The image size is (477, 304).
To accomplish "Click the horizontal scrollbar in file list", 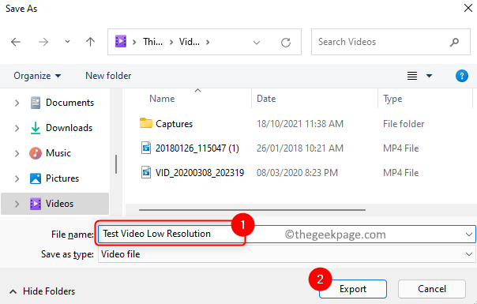I will [x=252, y=210].
